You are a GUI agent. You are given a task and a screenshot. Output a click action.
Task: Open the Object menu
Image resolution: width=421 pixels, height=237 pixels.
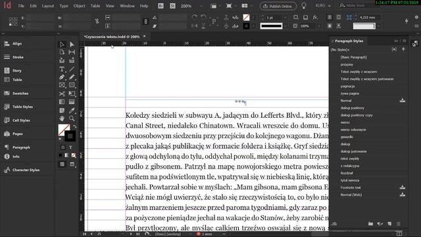pyautogui.click(x=79, y=6)
